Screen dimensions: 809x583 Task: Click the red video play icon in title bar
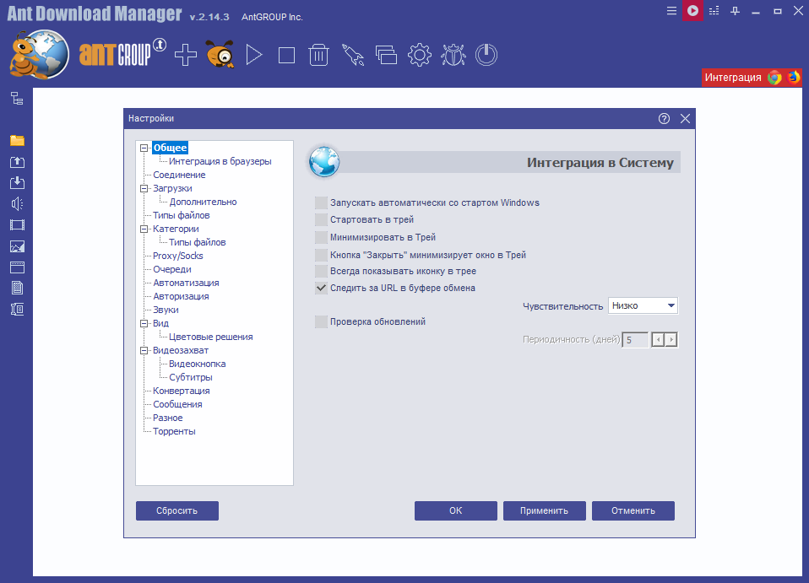coord(692,10)
